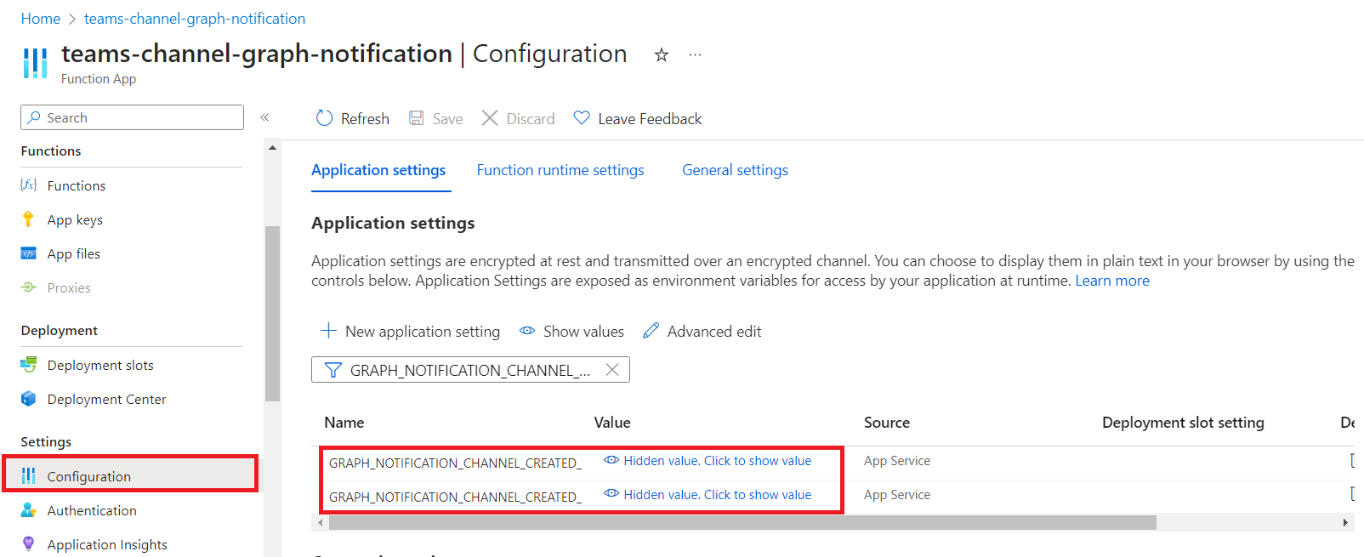Image resolution: width=1364 pixels, height=557 pixels.
Task: Open the more options ellipsis
Action: (x=696, y=54)
